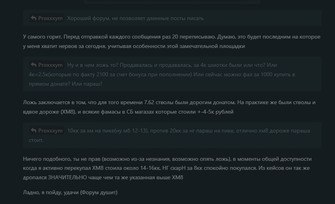Click the price text "14-16кк"

coord(150,168)
